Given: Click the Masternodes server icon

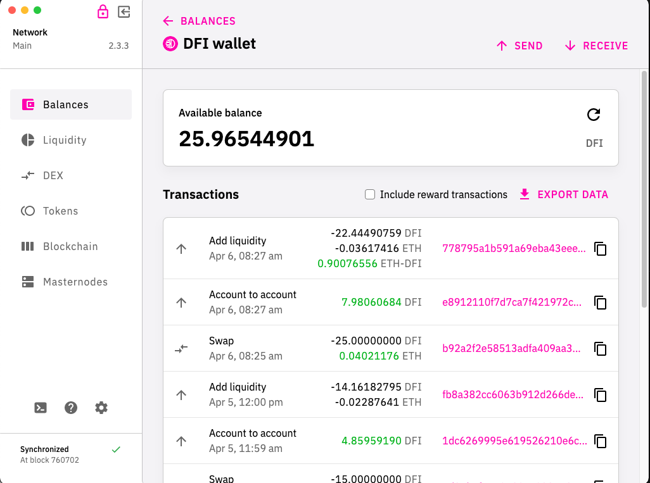Looking at the screenshot, I should tap(28, 282).
